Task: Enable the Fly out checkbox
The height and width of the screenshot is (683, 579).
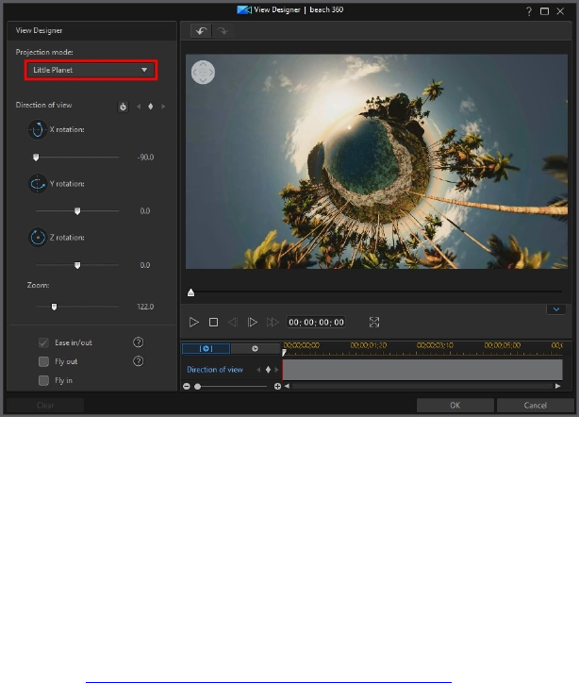Action: pyautogui.click(x=43, y=361)
